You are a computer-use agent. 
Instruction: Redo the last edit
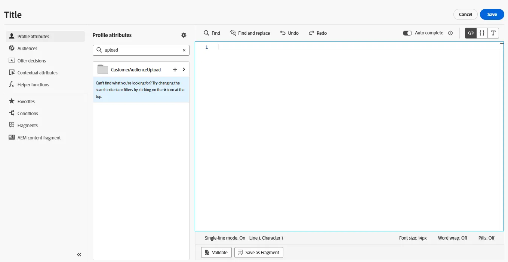tap(318, 33)
